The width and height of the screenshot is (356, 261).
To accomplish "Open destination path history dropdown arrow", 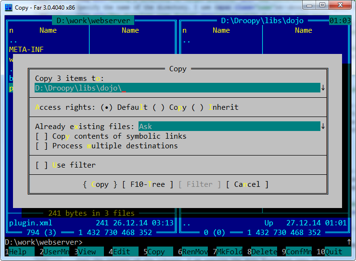I will (323, 88).
